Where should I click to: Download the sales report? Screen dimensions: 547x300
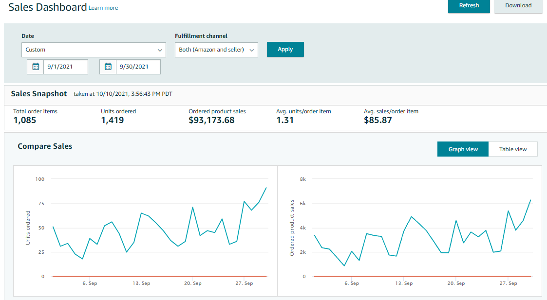tap(518, 6)
